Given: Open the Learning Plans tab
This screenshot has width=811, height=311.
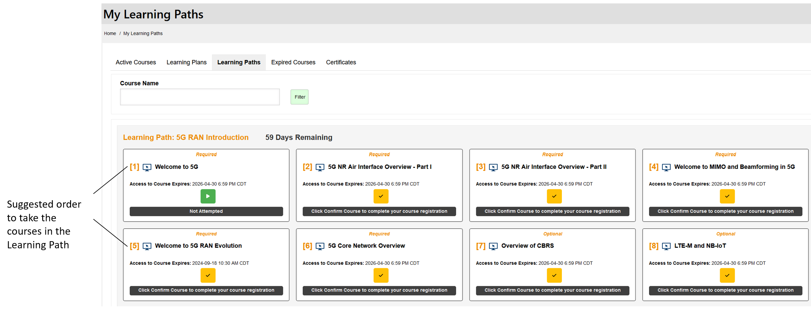Looking at the screenshot, I should pyautogui.click(x=186, y=62).
